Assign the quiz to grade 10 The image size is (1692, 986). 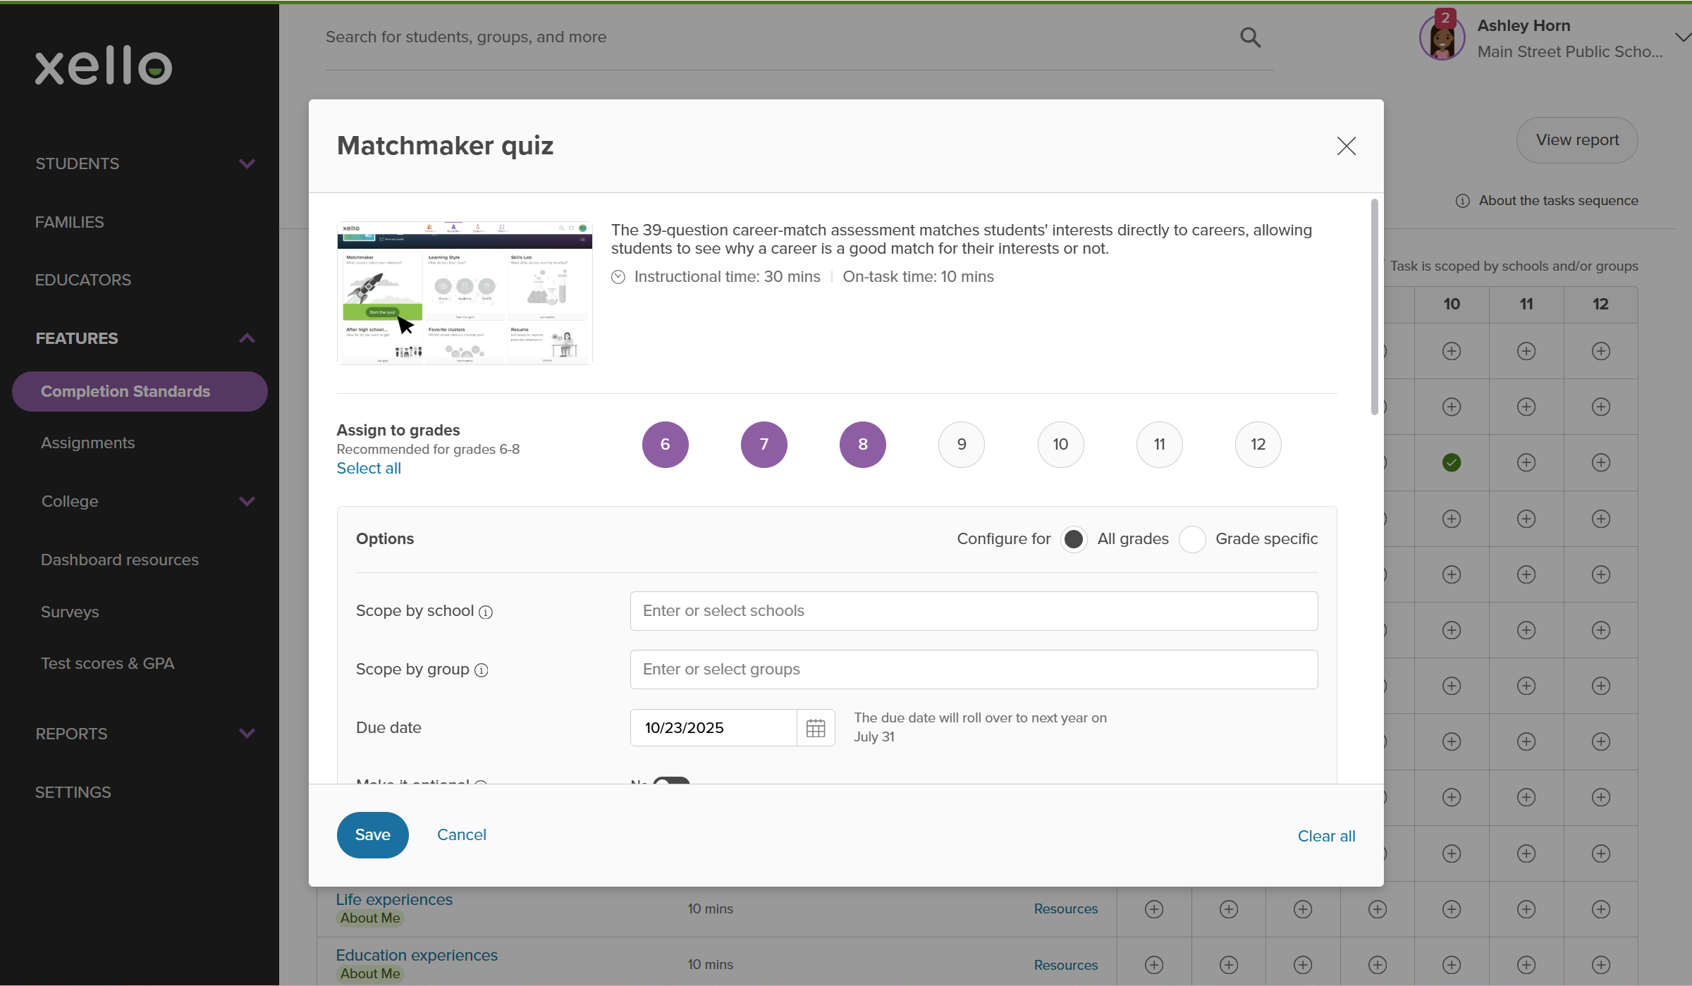[1060, 445]
